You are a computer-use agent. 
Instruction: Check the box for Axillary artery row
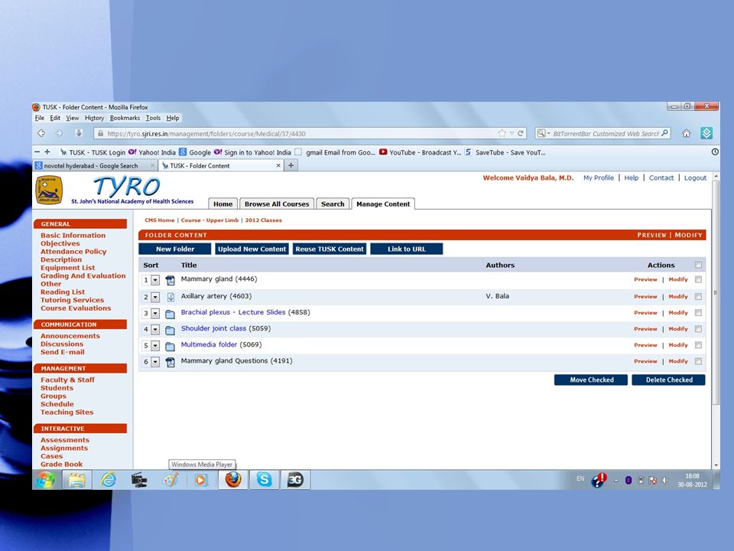[698, 297]
